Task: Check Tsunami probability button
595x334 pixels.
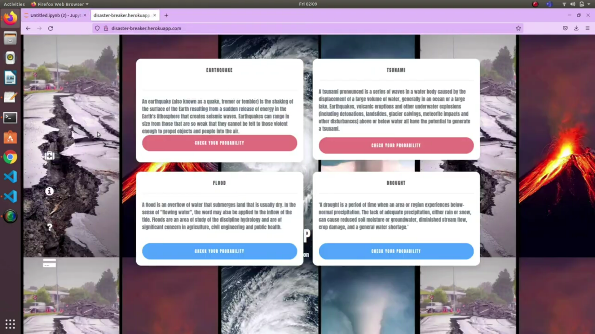Action: point(396,145)
